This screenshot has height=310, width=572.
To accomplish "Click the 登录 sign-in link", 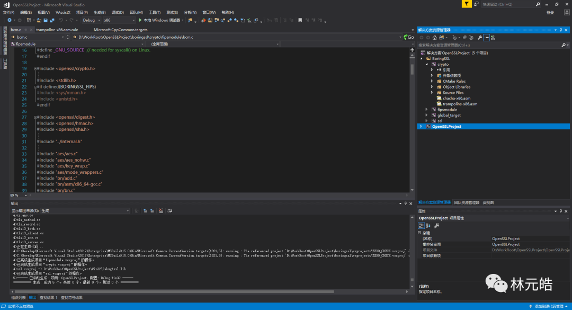I will pos(550,12).
